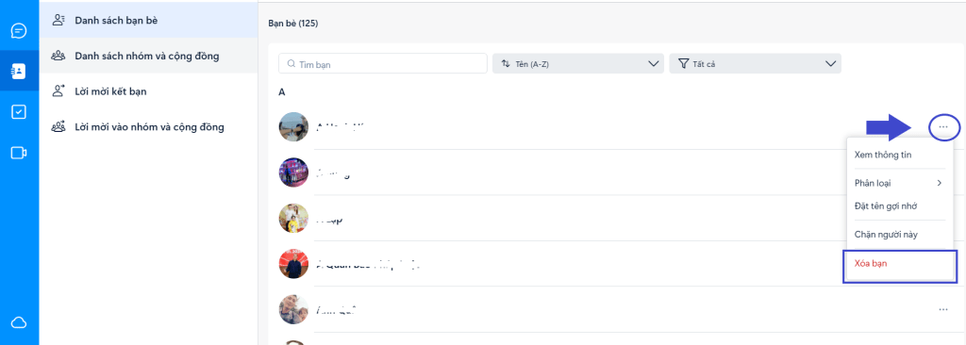Open Lời mời vào nhóm và cộng đồng
This screenshot has width=966, height=345.
[148, 127]
